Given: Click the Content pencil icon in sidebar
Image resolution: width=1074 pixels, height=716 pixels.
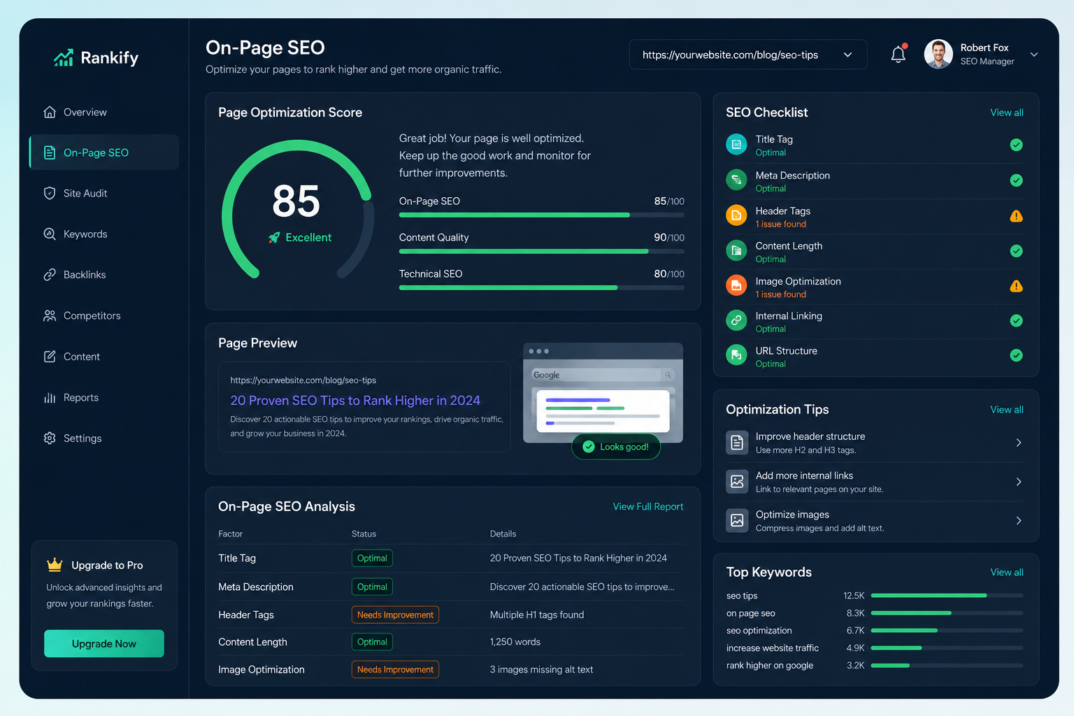Looking at the screenshot, I should click(50, 357).
